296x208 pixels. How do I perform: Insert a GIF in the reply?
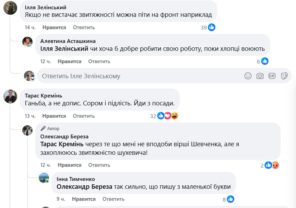[272, 76]
